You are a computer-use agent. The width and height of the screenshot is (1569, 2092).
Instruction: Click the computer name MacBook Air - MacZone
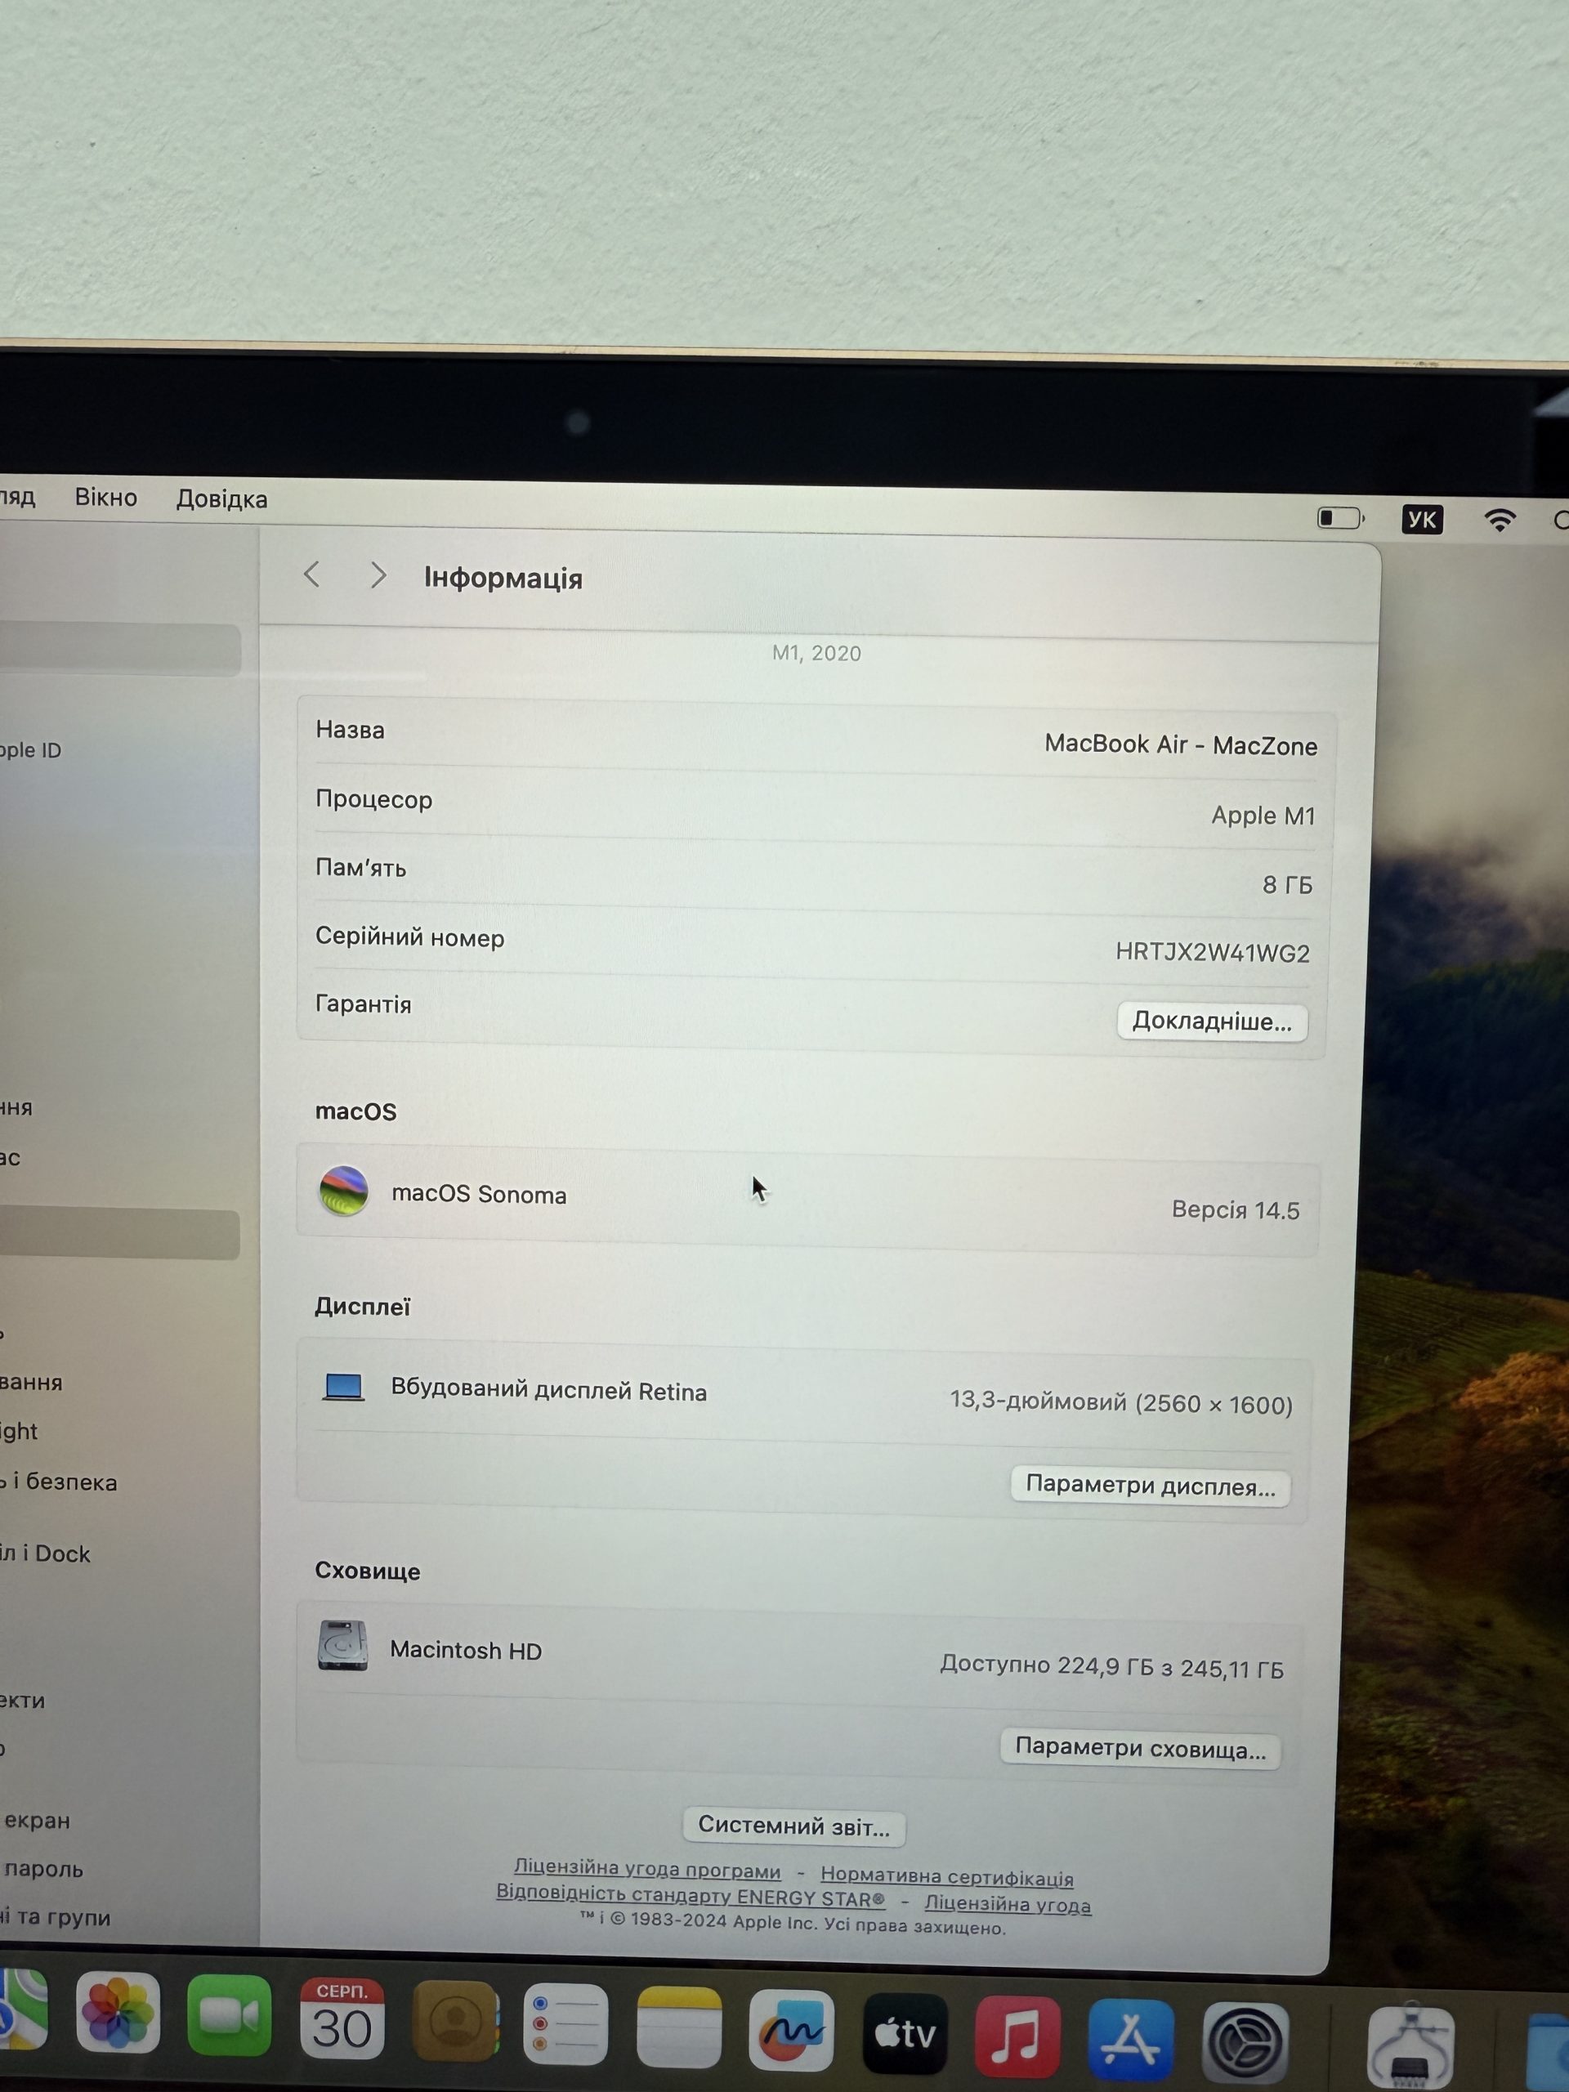point(1180,744)
